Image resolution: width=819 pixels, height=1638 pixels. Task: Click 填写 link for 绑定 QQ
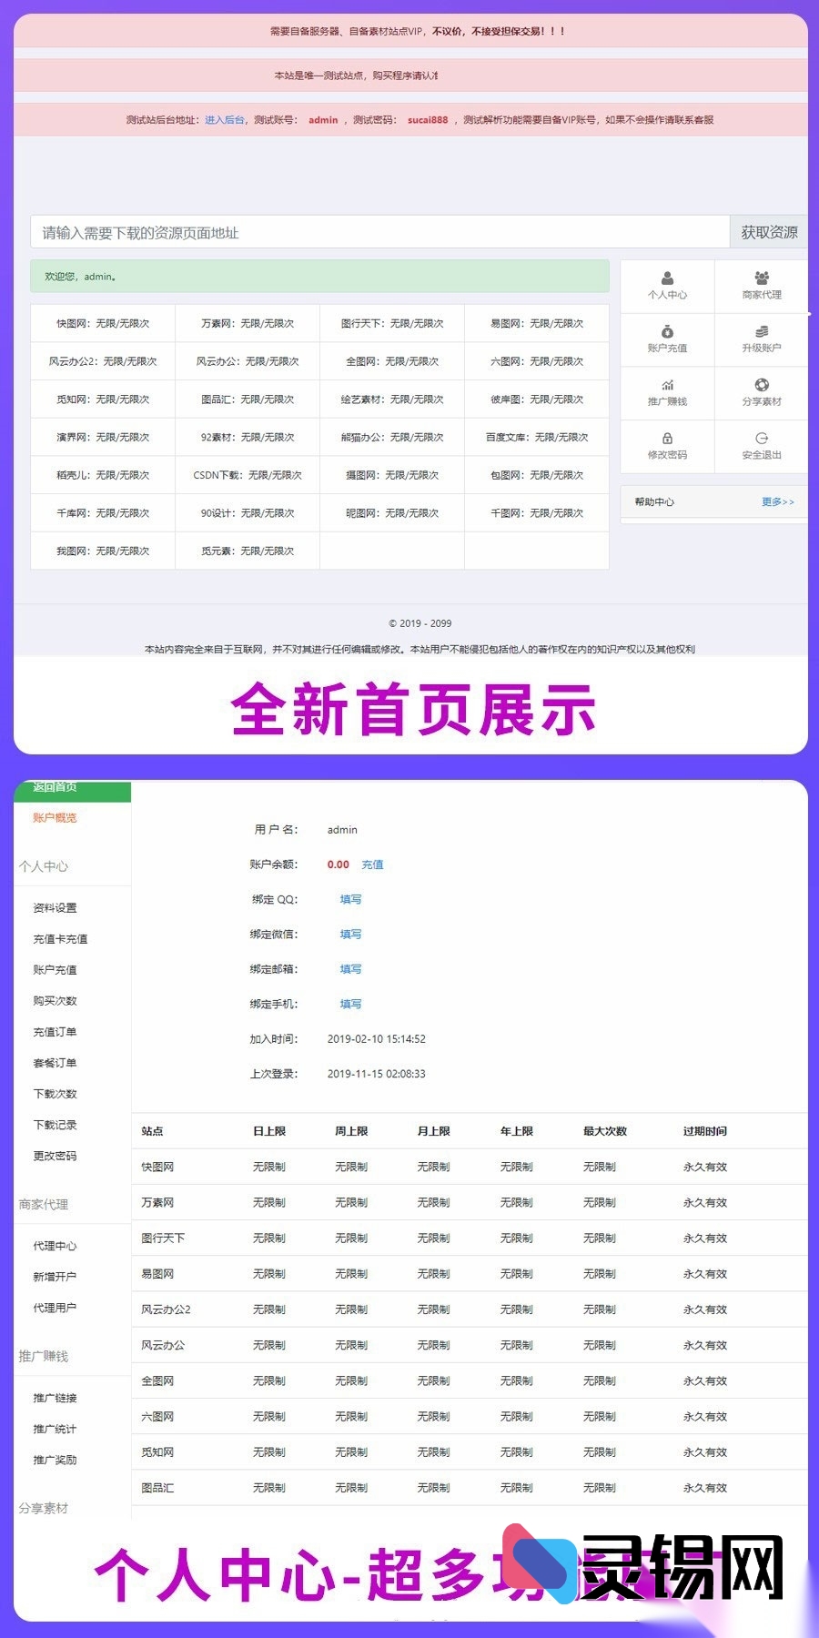pyautogui.click(x=350, y=899)
